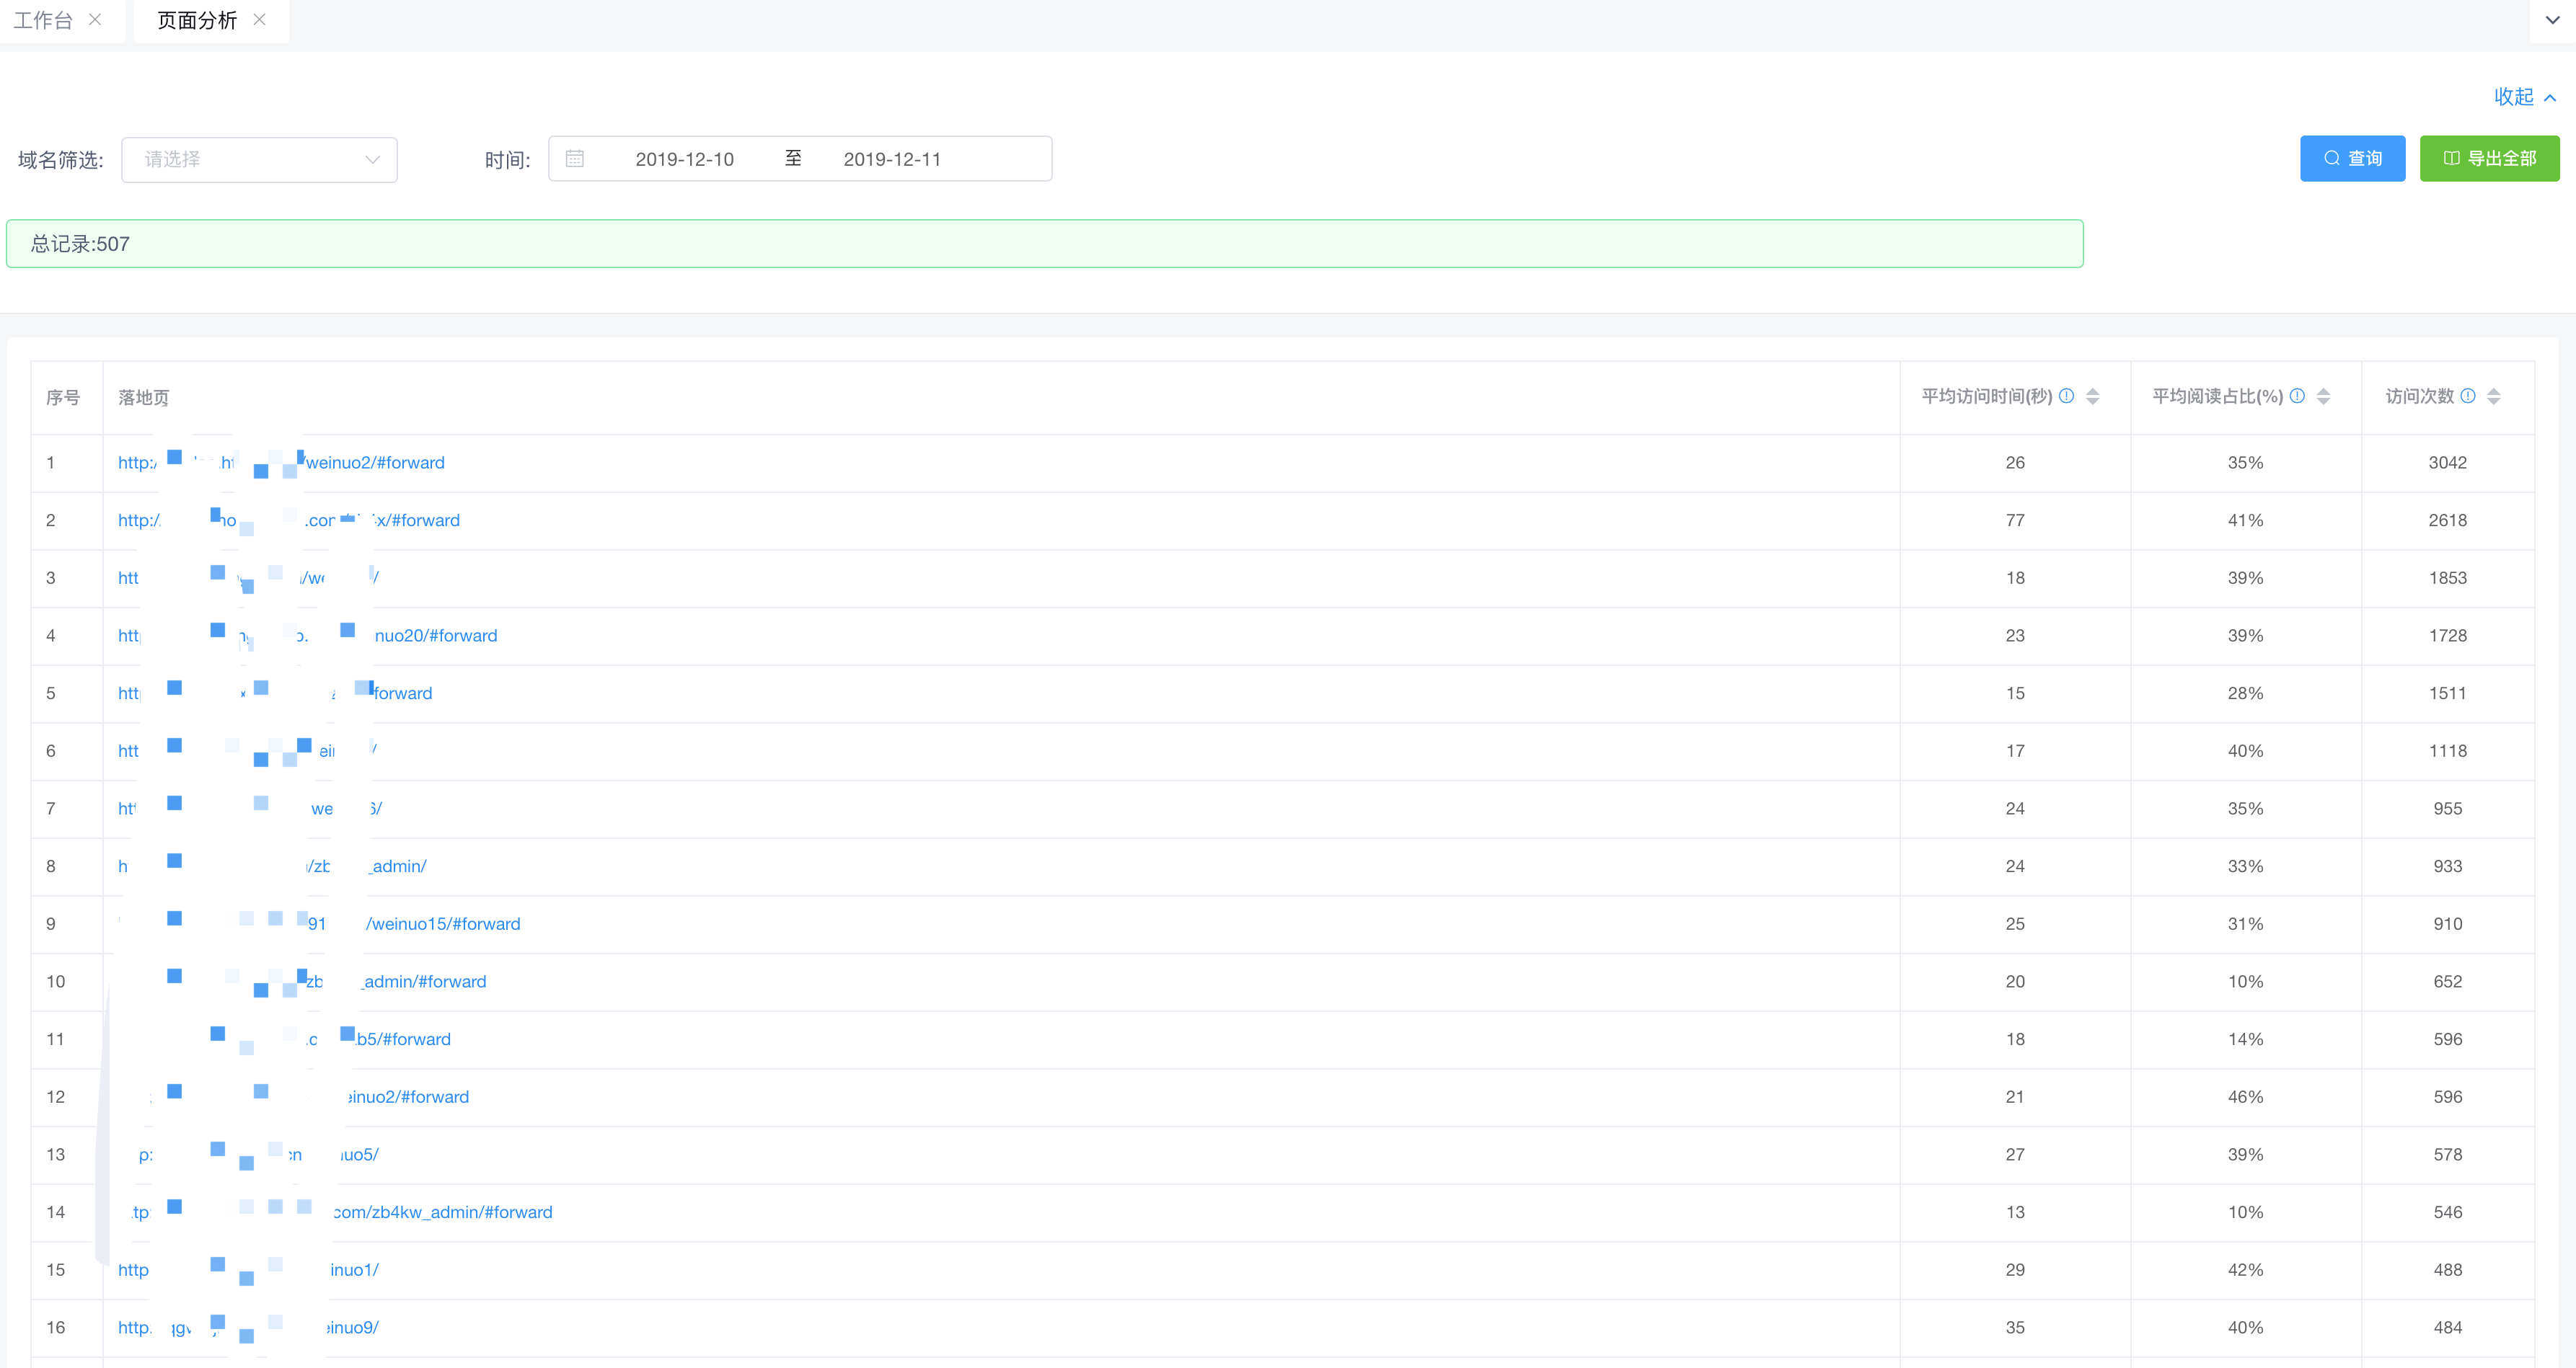Click visit count 3042 in row 1
This screenshot has height=1368, width=2576.
[2447, 463]
